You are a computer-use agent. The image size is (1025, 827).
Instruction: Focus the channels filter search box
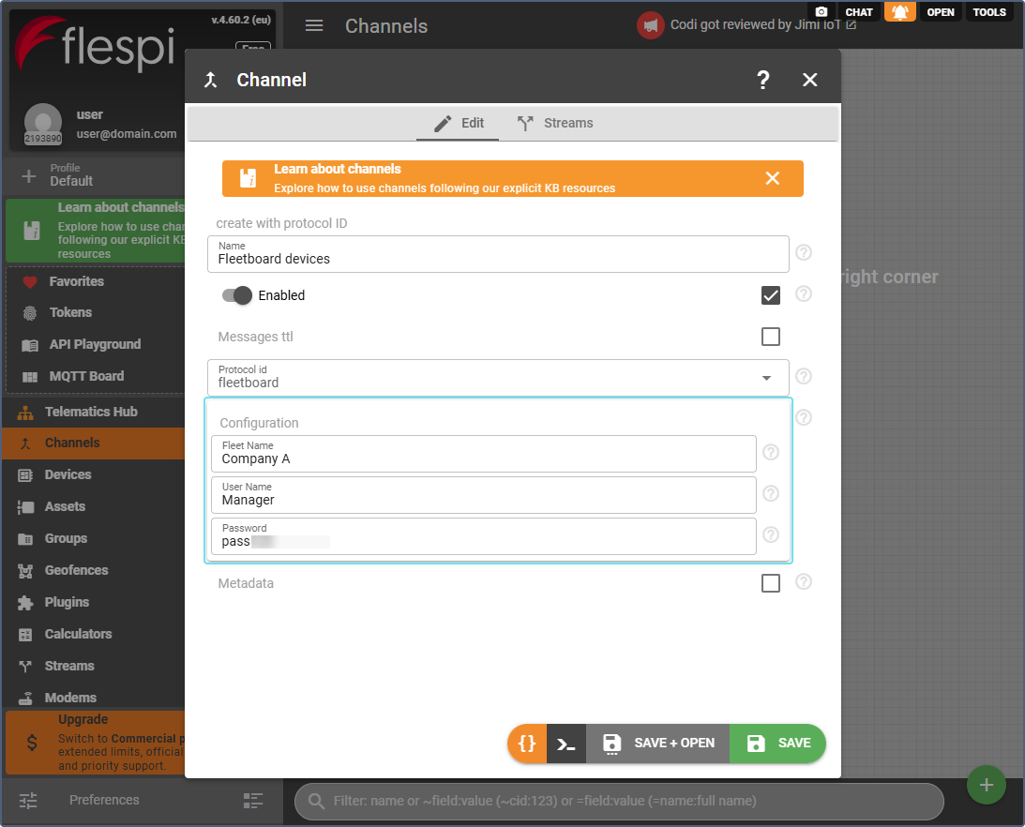coord(619,802)
